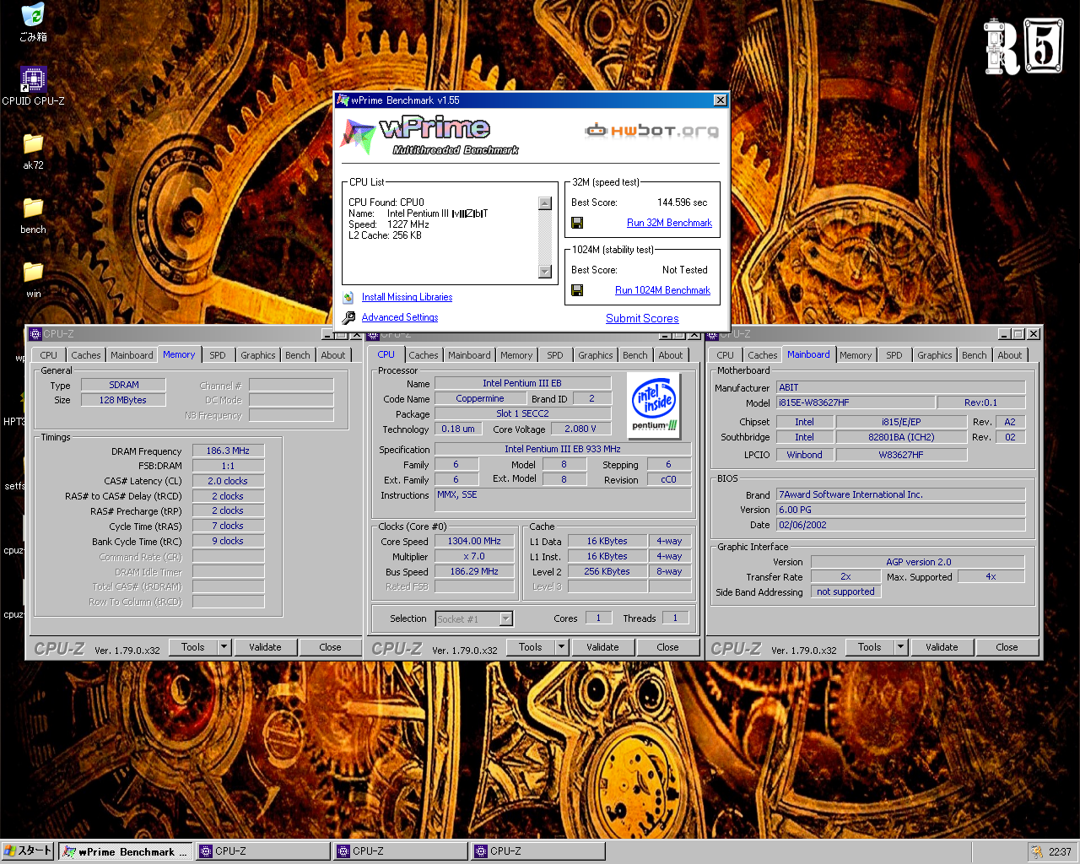Select the first CPU-Z taskbar button
The height and width of the screenshot is (864, 1080).
click(x=263, y=851)
